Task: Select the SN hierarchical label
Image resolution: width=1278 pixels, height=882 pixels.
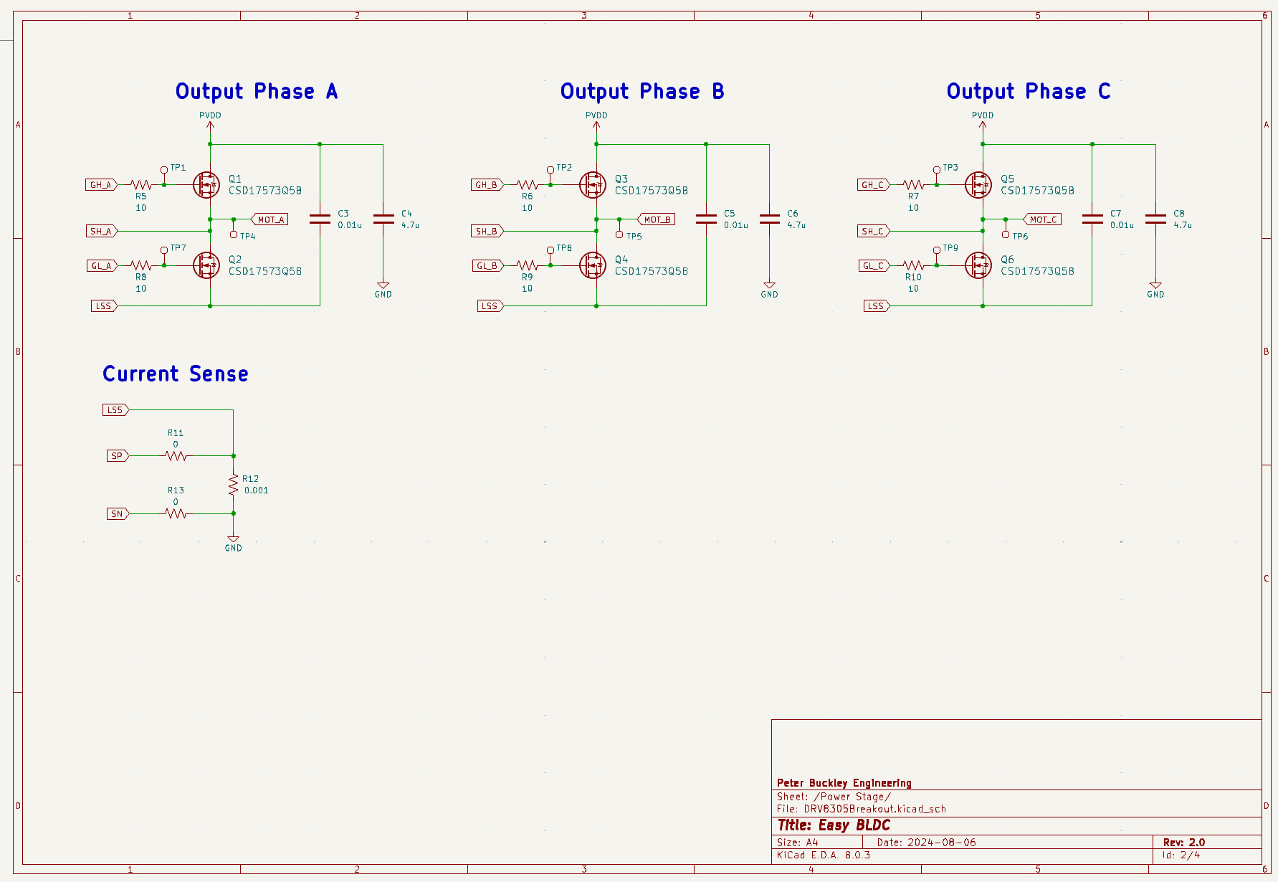Action: tap(118, 513)
